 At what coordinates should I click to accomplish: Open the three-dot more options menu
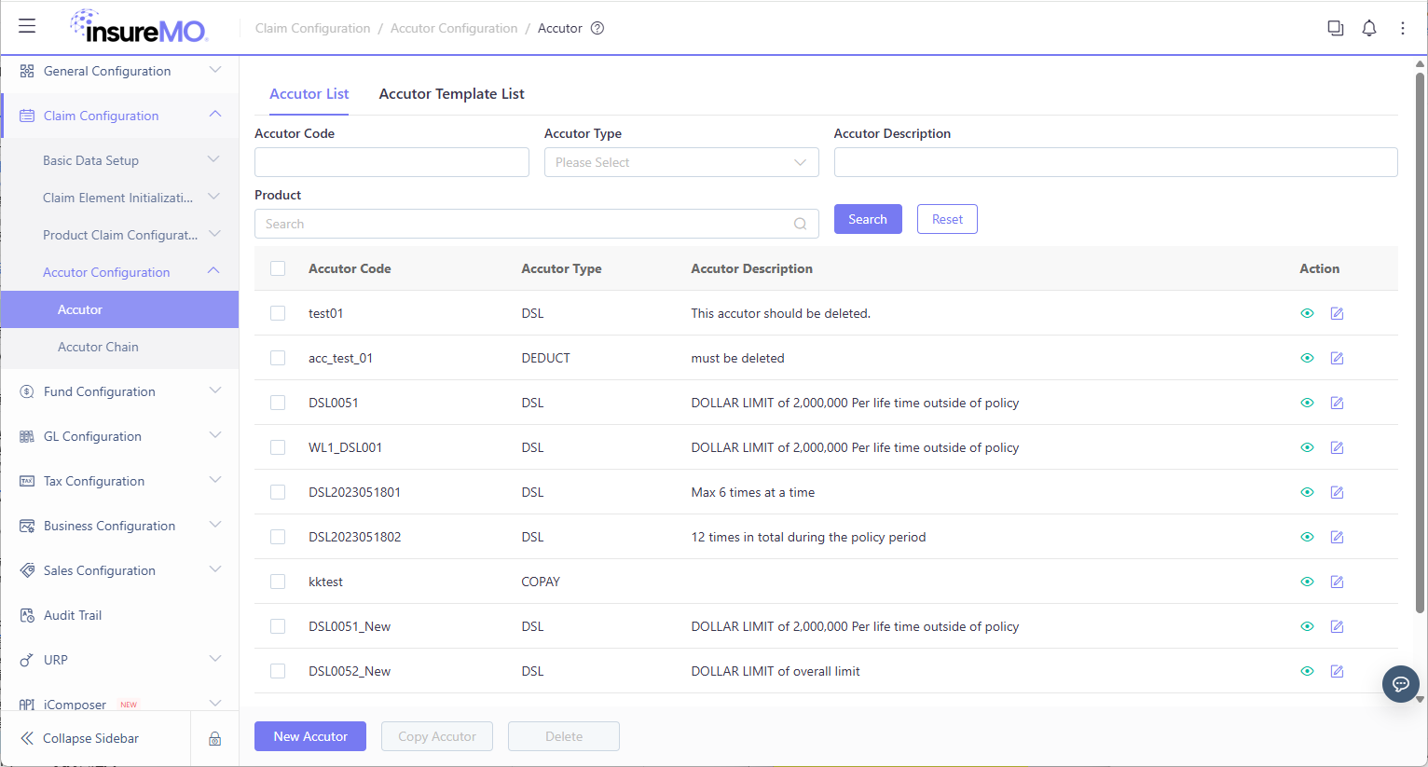pyautogui.click(x=1403, y=28)
